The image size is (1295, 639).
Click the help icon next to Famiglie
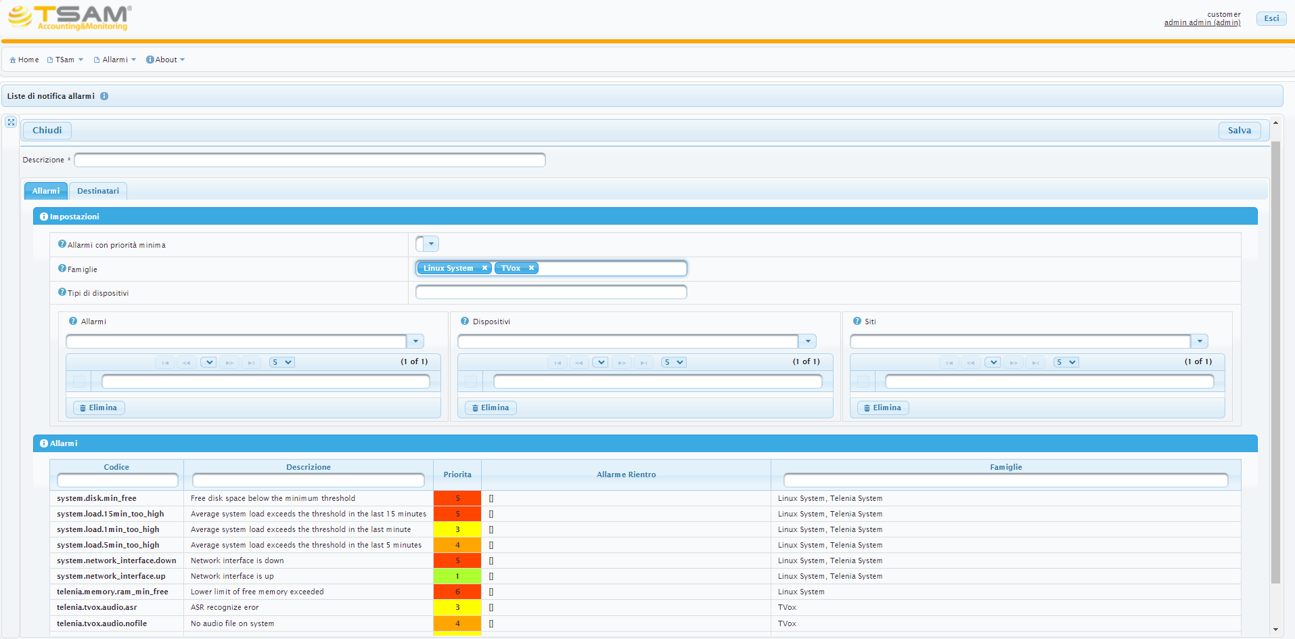pos(62,268)
